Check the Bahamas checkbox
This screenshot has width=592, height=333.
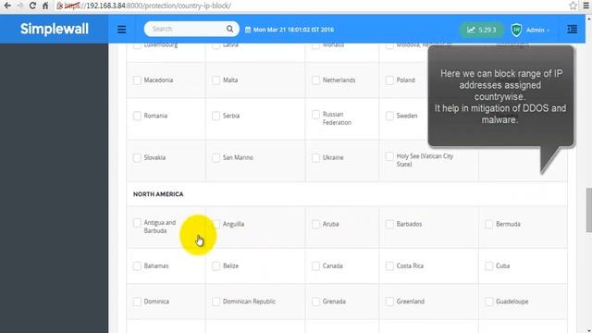pos(137,265)
